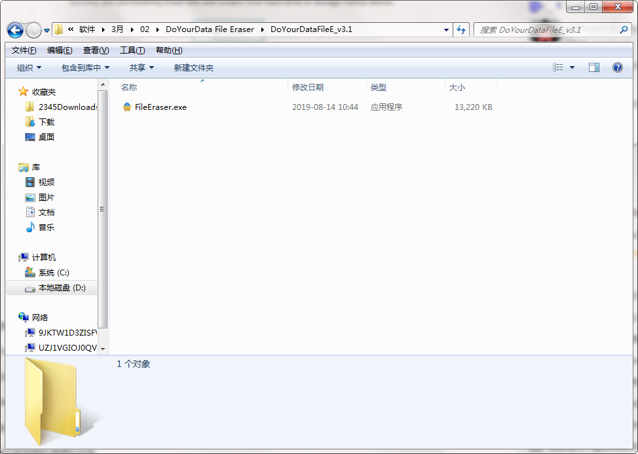Open the 编辑(E) menu
The image size is (638, 454).
click(x=60, y=50)
